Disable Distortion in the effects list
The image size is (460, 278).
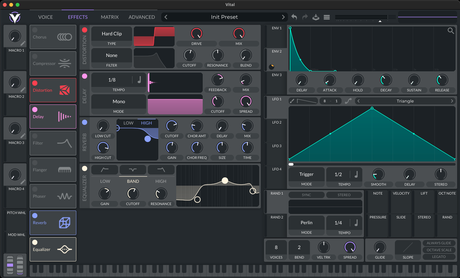(35, 83)
